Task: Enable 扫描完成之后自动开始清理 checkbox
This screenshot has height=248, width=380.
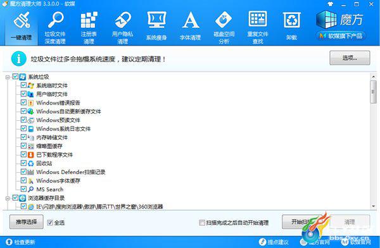Action: [x=201, y=223]
